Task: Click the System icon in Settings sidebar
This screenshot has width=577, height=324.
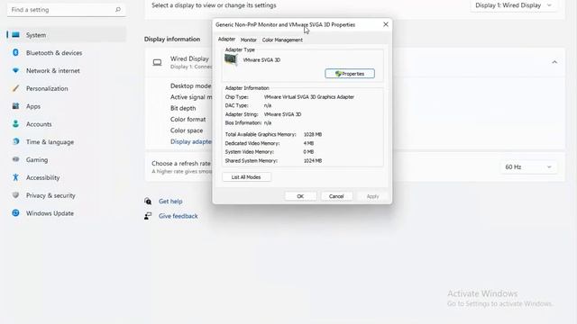Action: pyautogui.click(x=16, y=35)
